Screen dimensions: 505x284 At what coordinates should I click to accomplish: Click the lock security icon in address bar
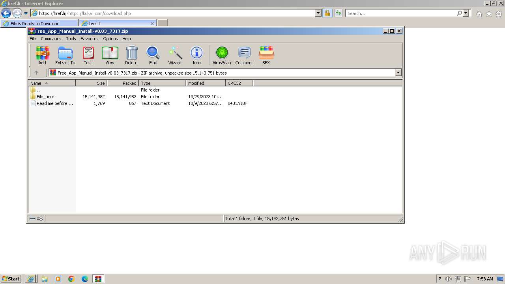click(327, 13)
